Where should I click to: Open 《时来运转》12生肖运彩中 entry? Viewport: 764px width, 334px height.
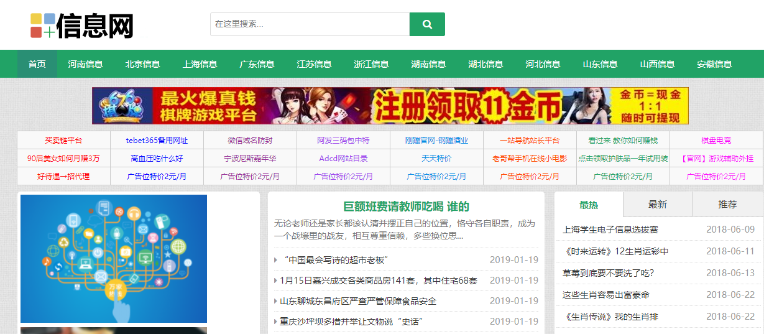click(615, 251)
